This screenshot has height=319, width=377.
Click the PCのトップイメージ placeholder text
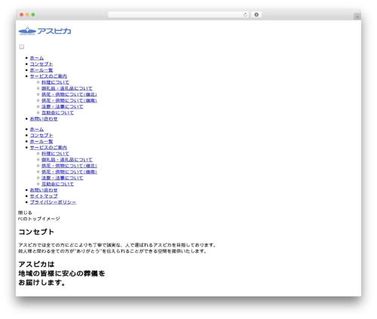39,219
